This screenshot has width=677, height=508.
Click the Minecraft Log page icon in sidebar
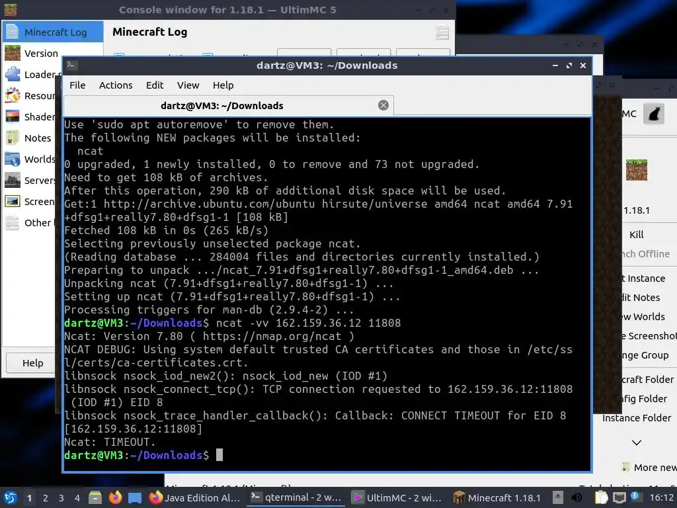[13, 32]
